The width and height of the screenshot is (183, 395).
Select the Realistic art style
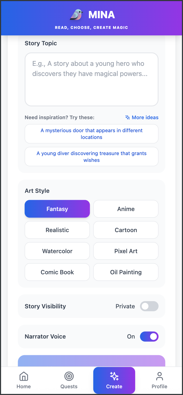pos(57,230)
